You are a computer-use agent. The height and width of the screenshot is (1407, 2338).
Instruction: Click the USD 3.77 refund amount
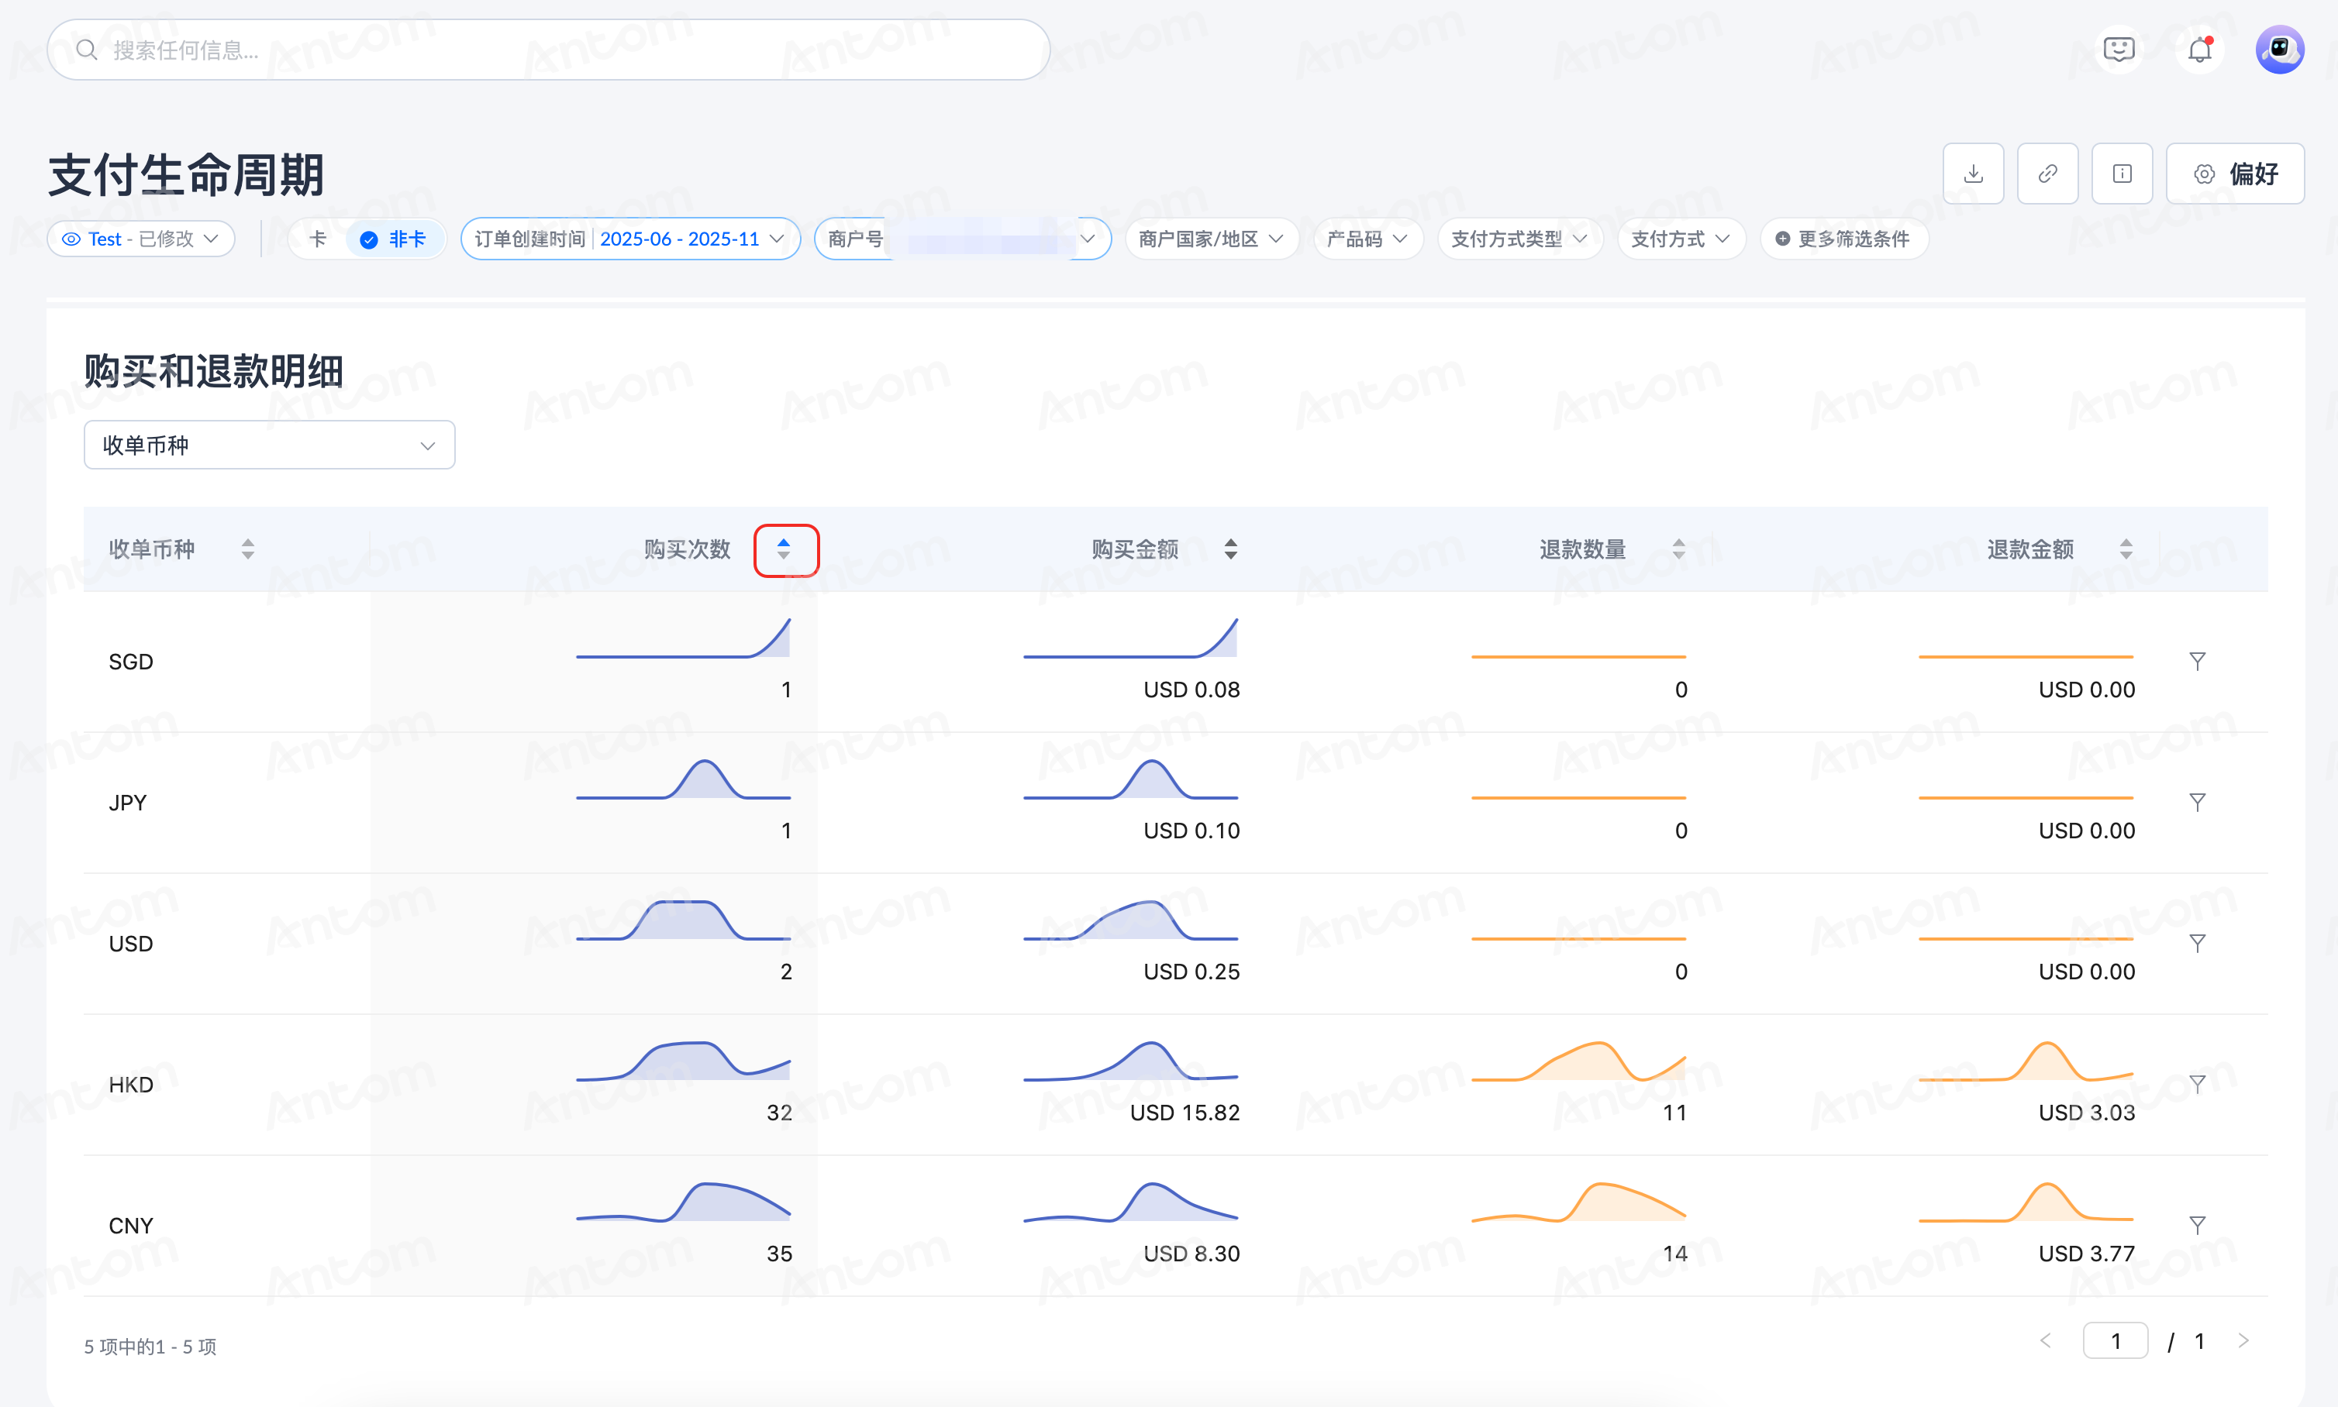2087,1254
